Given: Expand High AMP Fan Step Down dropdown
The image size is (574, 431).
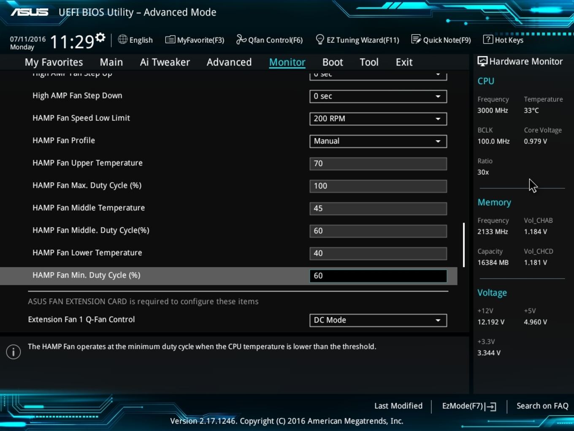Looking at the screenshot, I should 378,96.
